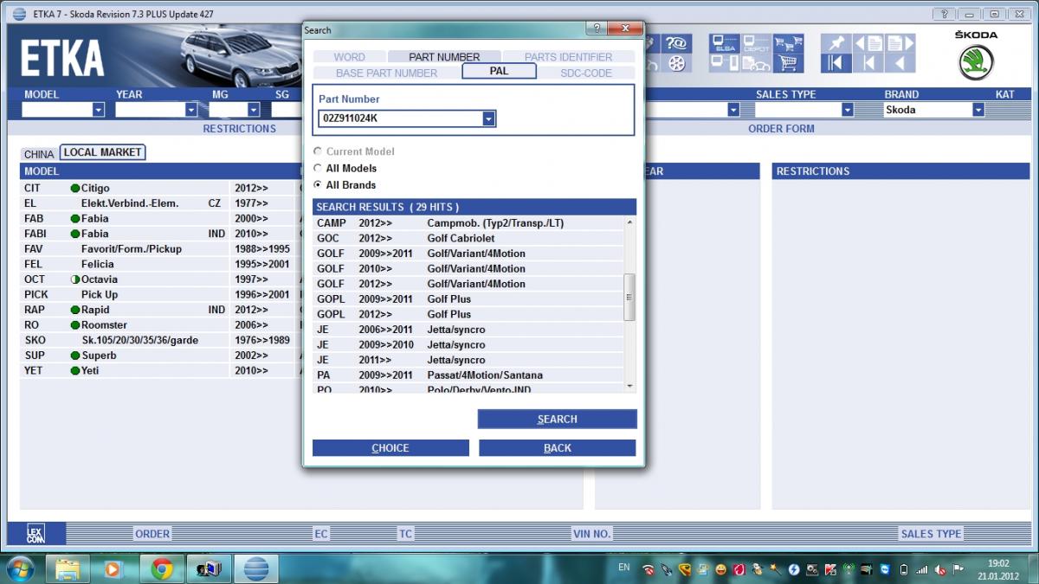Switch to the PART NUMBER tab

coord(444,57)
